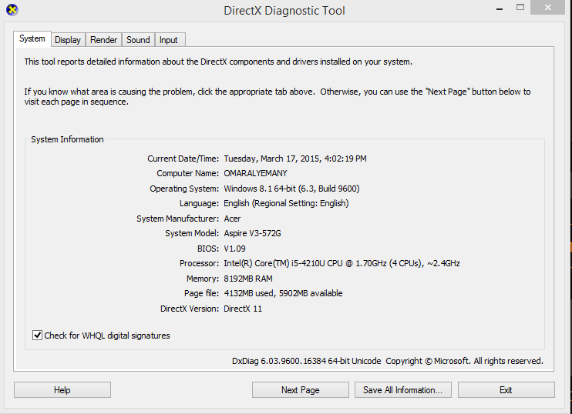The image size is (572, 414).
Task: Click the Exit button
Action: 506,390
